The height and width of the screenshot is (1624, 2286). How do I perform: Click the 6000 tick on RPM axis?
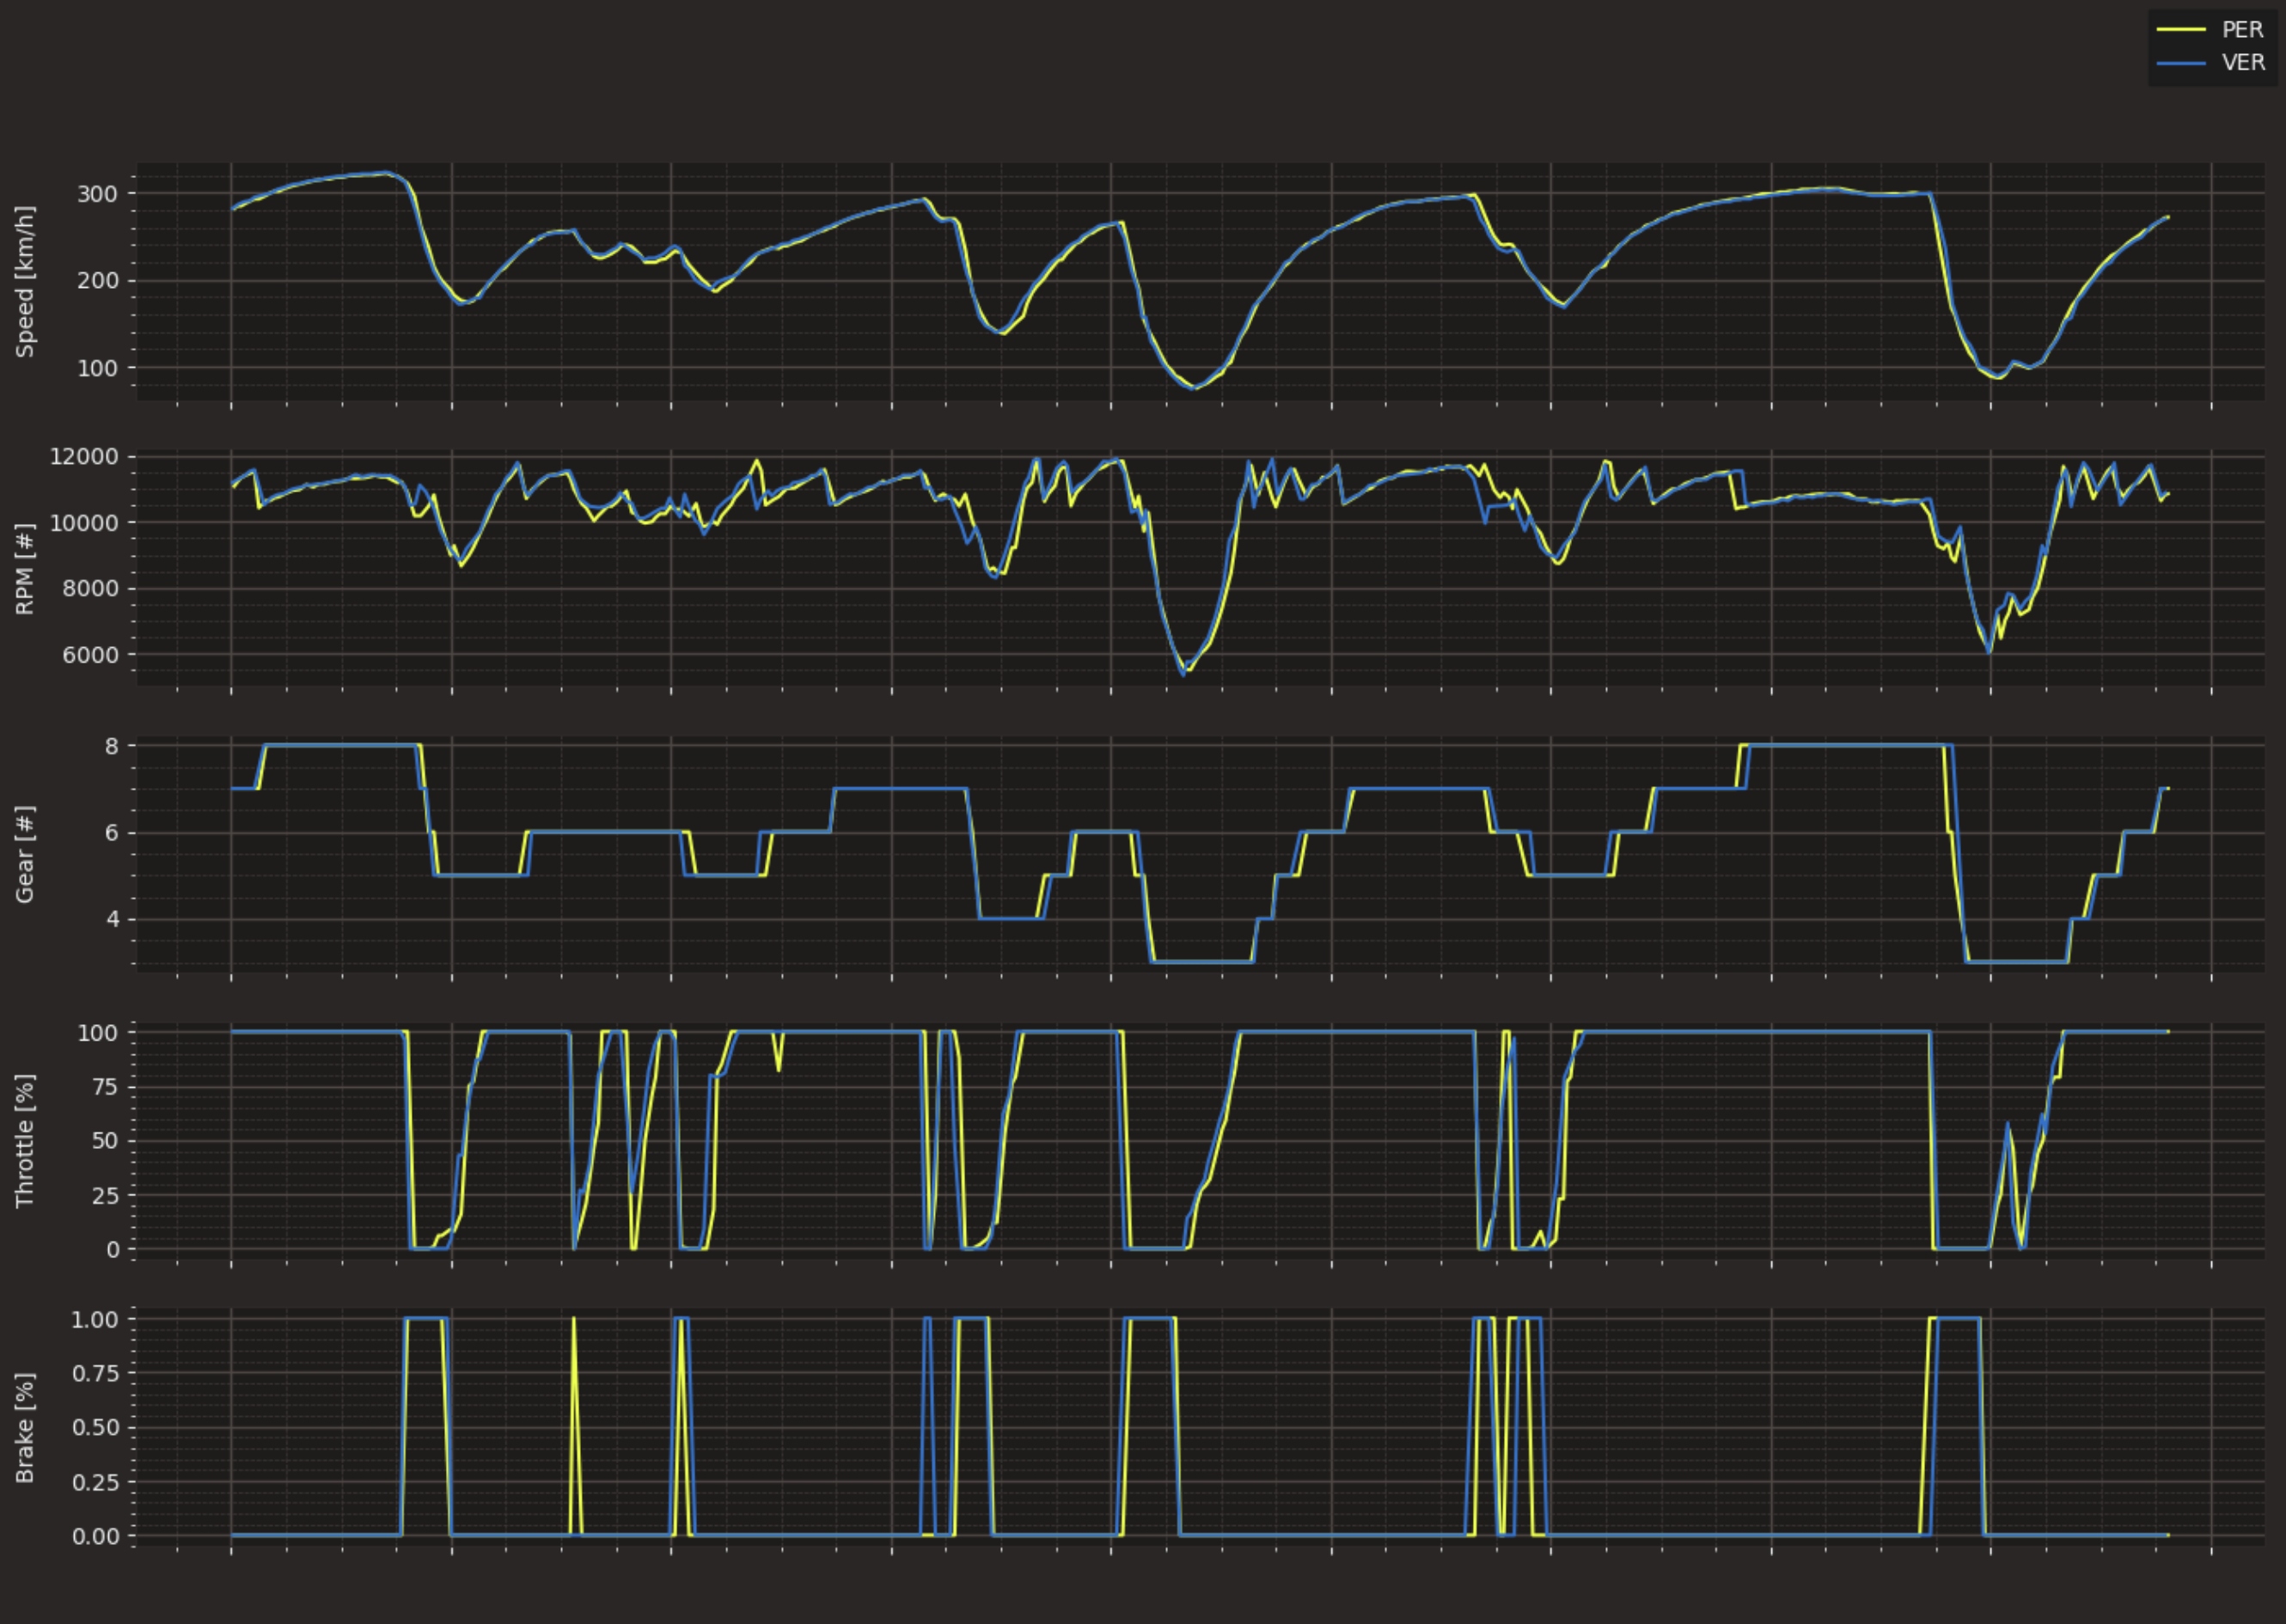[x=91, y=655]
